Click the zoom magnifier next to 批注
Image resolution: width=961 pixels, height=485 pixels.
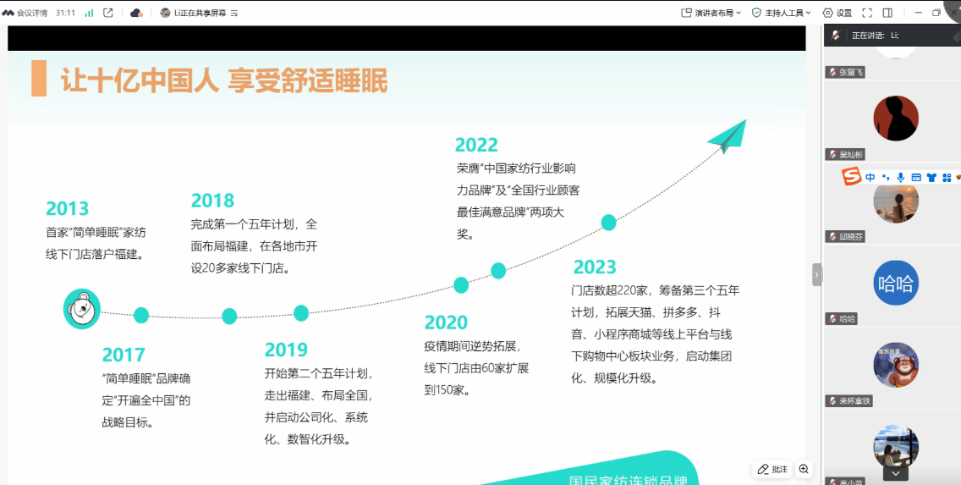click(804, 469)
